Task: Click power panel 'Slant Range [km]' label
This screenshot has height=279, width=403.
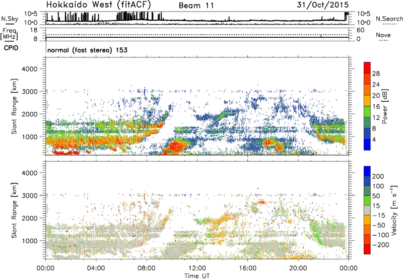Action: click(x=14, y=106)
